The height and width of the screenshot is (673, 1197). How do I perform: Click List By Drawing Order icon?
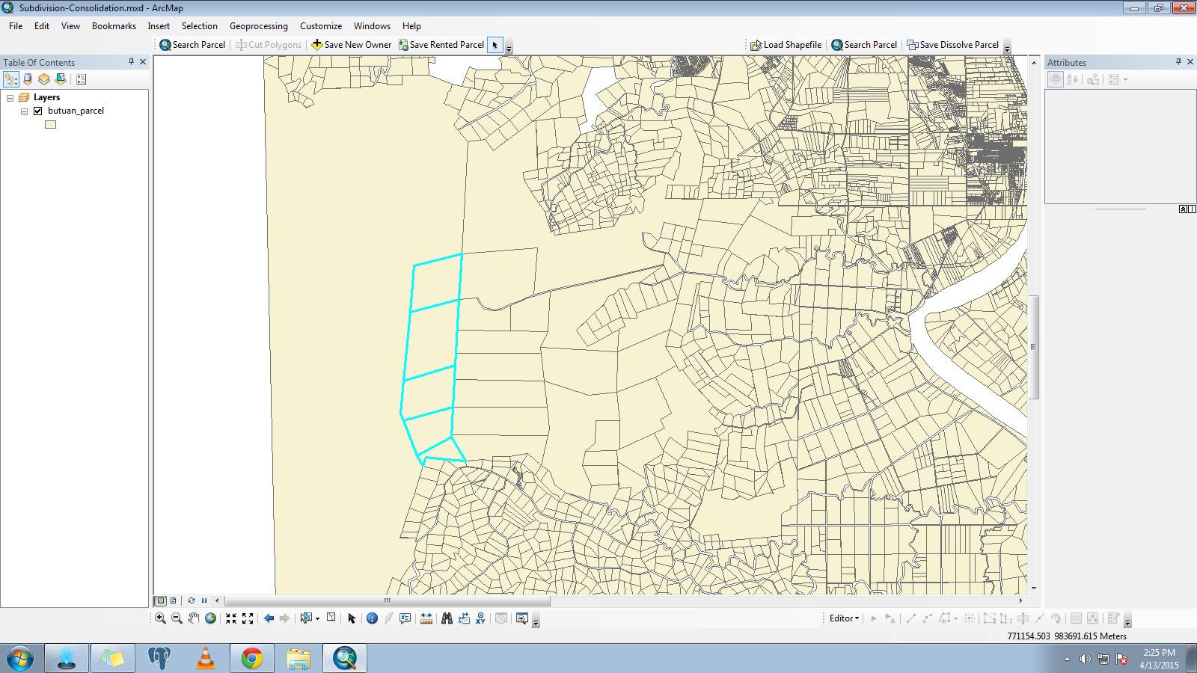tap(11, 79)
